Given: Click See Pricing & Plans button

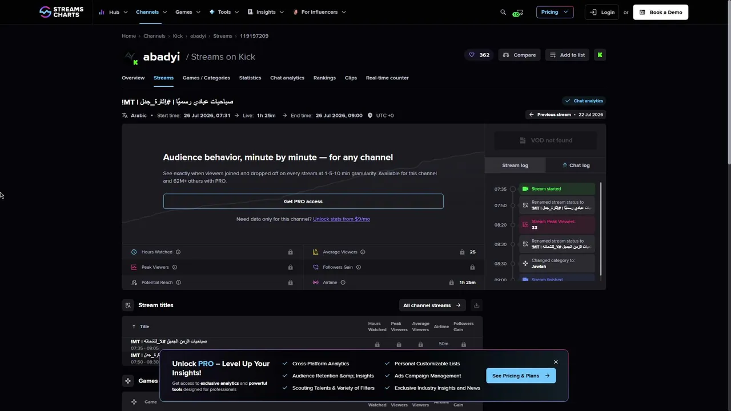Looking at the screenshot, I should (x=521, y=376).
